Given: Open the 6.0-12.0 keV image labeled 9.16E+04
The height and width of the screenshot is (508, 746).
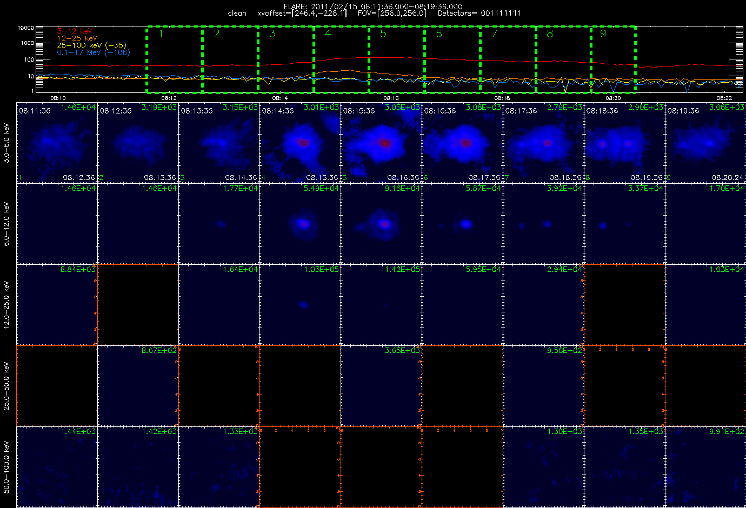Looking at the screenshot, I should tap(381, 223).
